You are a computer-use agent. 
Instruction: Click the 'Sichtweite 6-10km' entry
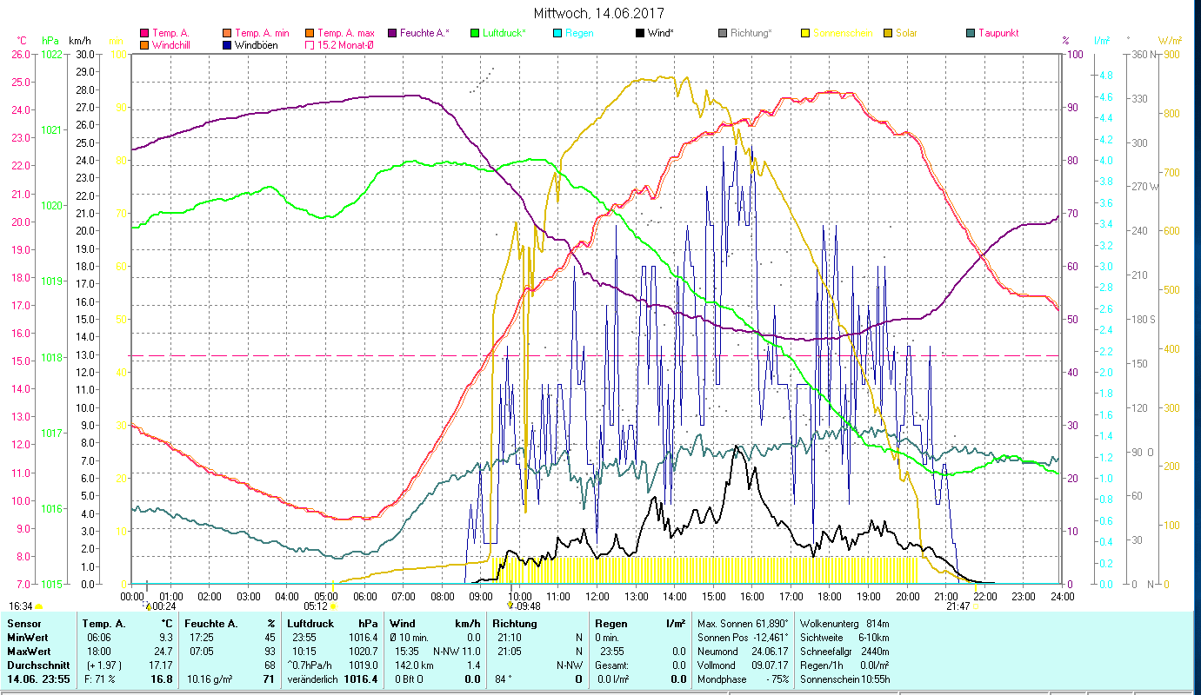click(844, 638)
